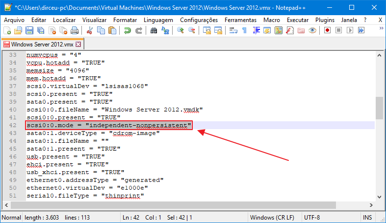Click the Stop Recording macro button
Viewport: 386px width, 223px height.
tap(339, 30)
